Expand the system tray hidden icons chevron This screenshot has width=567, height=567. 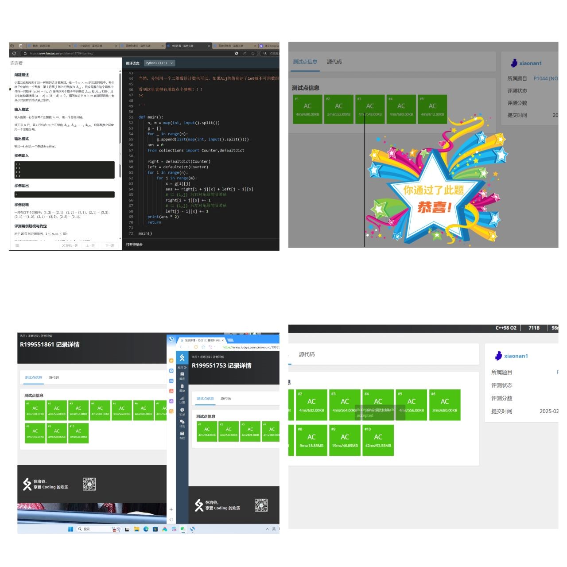click(x=267, y=529)
